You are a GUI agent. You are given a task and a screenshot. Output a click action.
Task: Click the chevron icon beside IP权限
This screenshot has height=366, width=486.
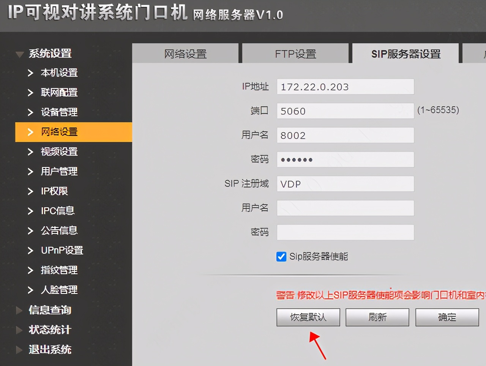tap(30, 191)
